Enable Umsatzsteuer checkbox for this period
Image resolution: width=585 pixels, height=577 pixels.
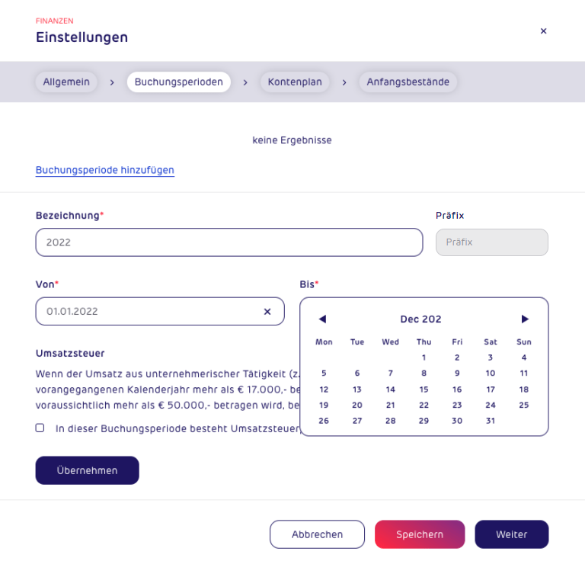[x=40, y=428]
